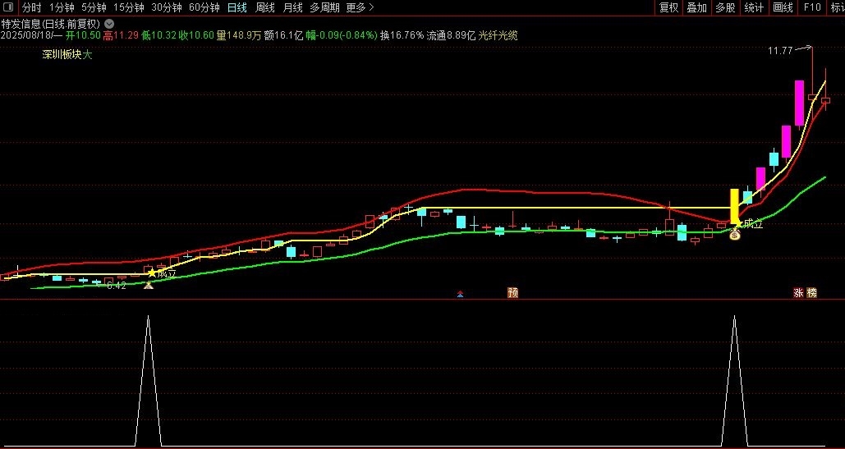Click the blue double-arrow marker icon

point(460,294)
